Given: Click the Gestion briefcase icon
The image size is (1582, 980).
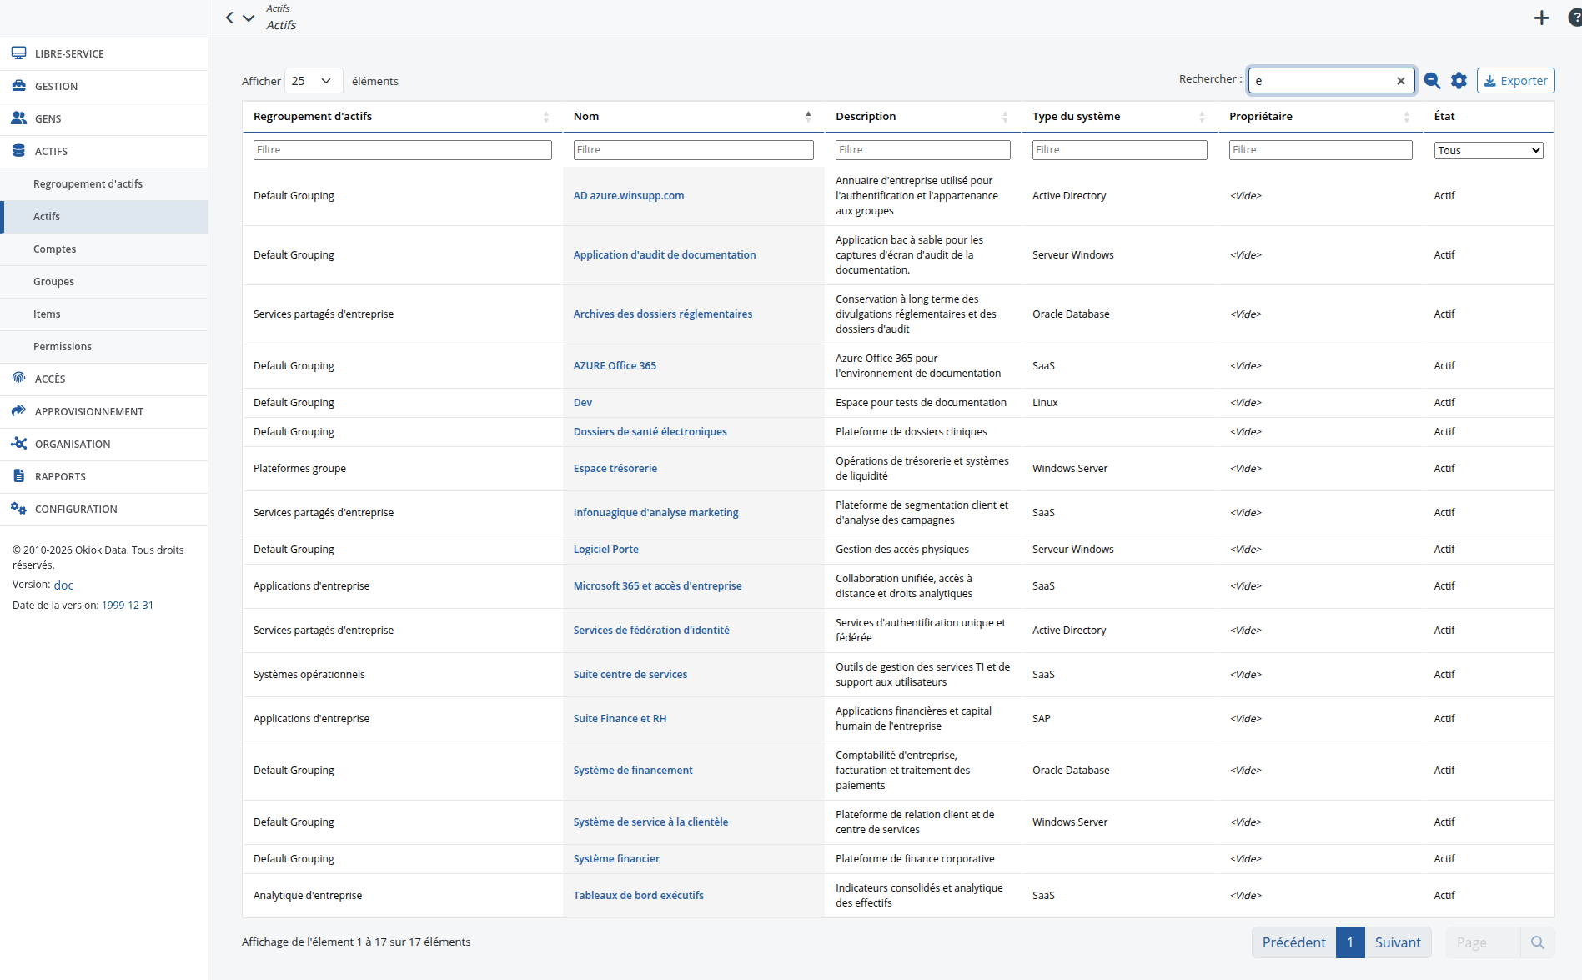Looking at the screenshot, I should [x=18, y=86].
